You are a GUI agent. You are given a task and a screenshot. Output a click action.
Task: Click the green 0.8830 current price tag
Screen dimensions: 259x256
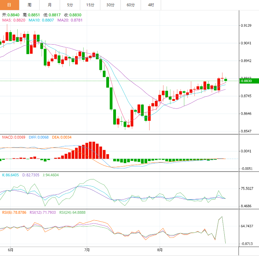[x=249, y=81]
